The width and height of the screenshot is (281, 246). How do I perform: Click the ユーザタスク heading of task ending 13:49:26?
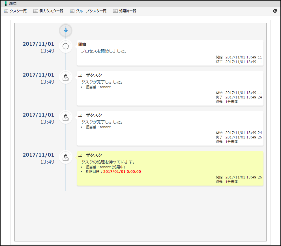pyautogui.click(x=90, y=115)
